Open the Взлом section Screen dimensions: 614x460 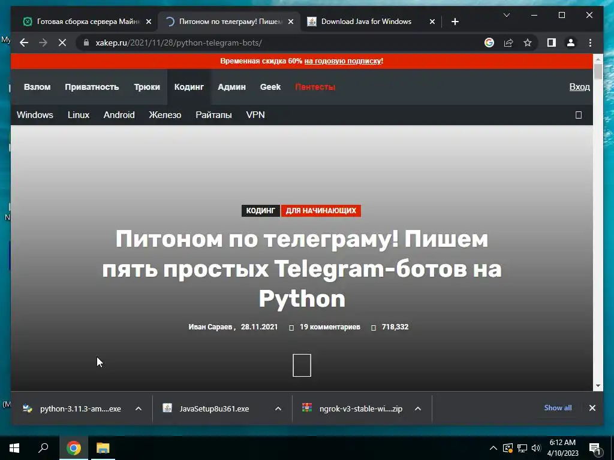(37, 87)
